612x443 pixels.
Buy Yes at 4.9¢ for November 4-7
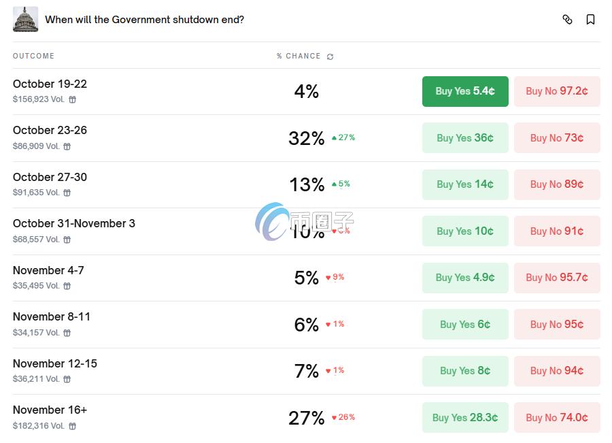point(465,278)
